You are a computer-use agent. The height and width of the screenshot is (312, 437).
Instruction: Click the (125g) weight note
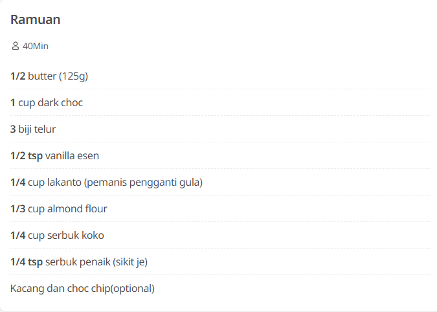pyautogui.click(x=73, y=76)
